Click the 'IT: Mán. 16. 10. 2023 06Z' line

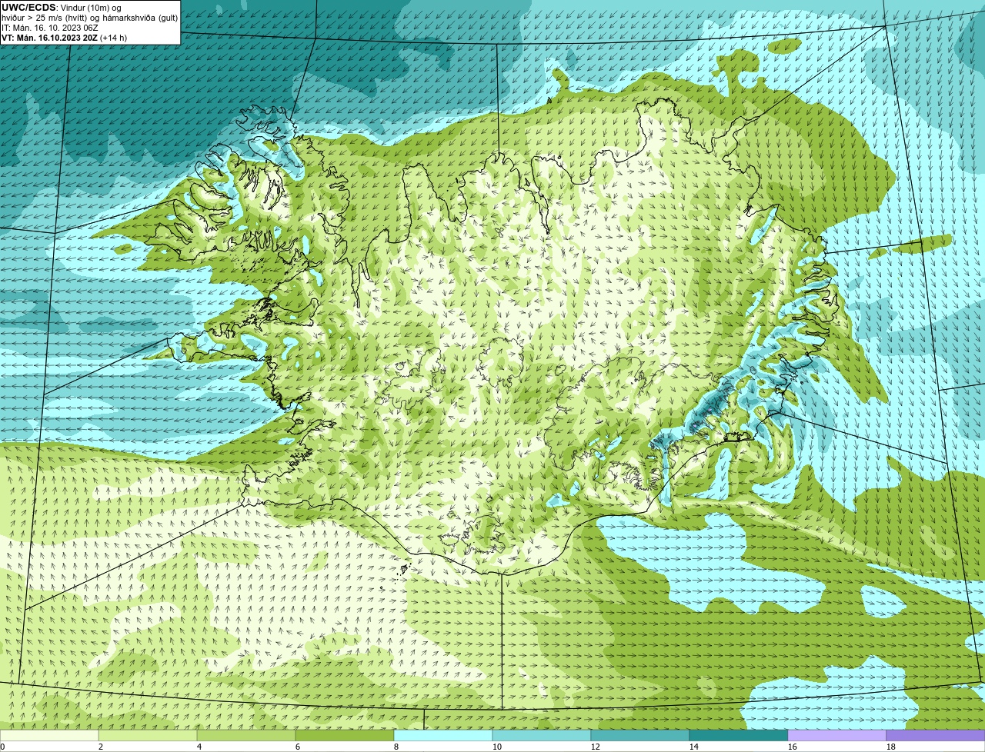50,28
